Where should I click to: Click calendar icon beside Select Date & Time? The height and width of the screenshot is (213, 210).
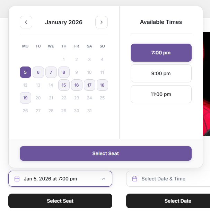[135, 179]
